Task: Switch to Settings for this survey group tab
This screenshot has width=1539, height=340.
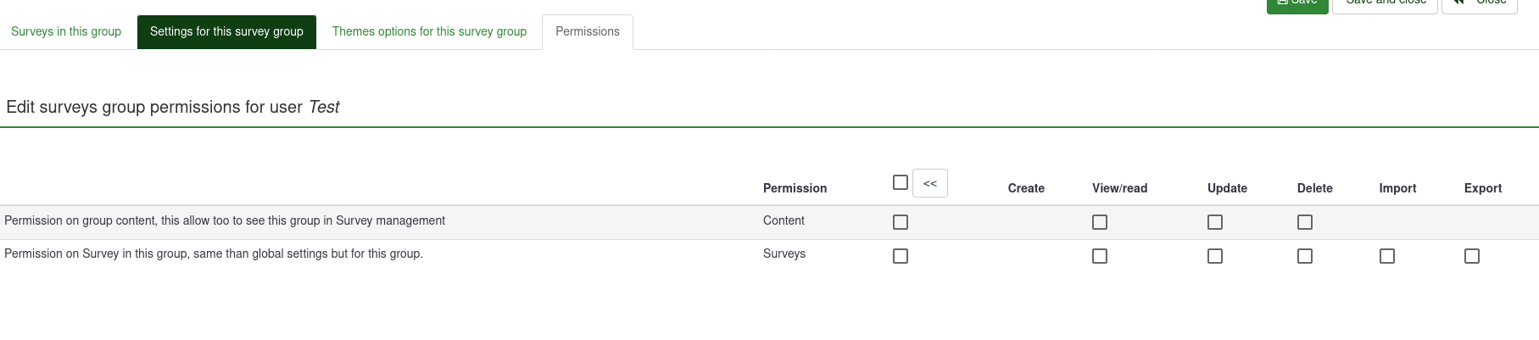Action: (x=226, y=31)
